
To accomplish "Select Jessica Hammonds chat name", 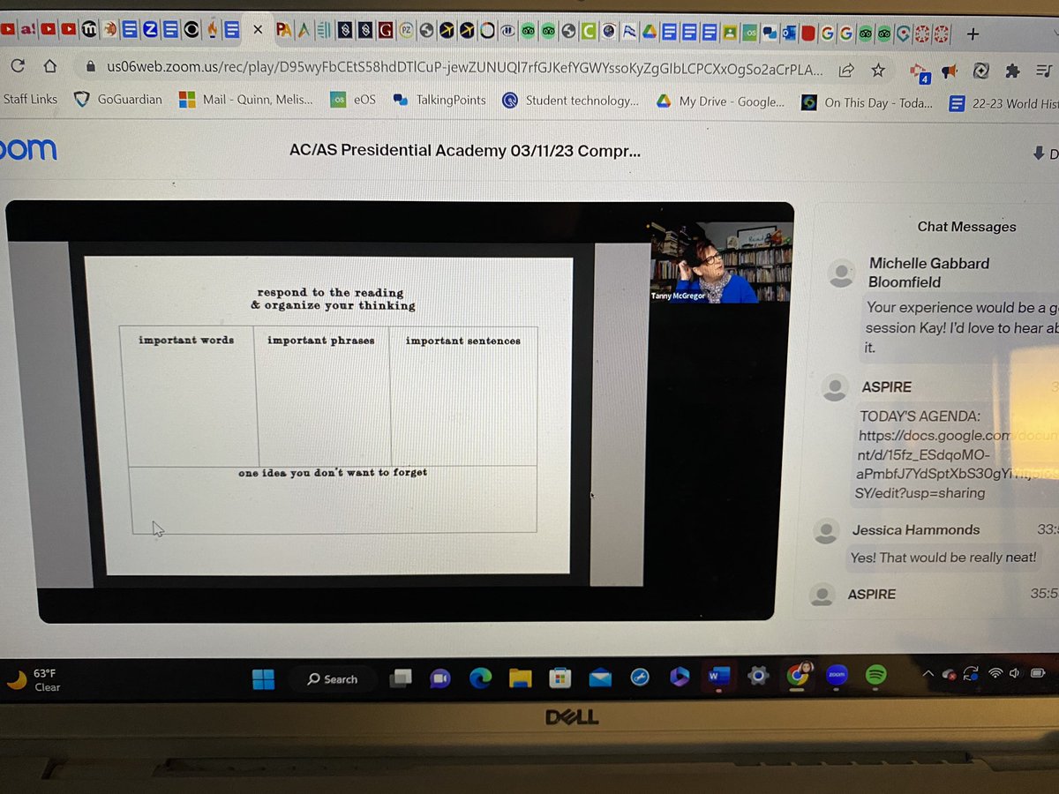I will click(x=916, y=529).
